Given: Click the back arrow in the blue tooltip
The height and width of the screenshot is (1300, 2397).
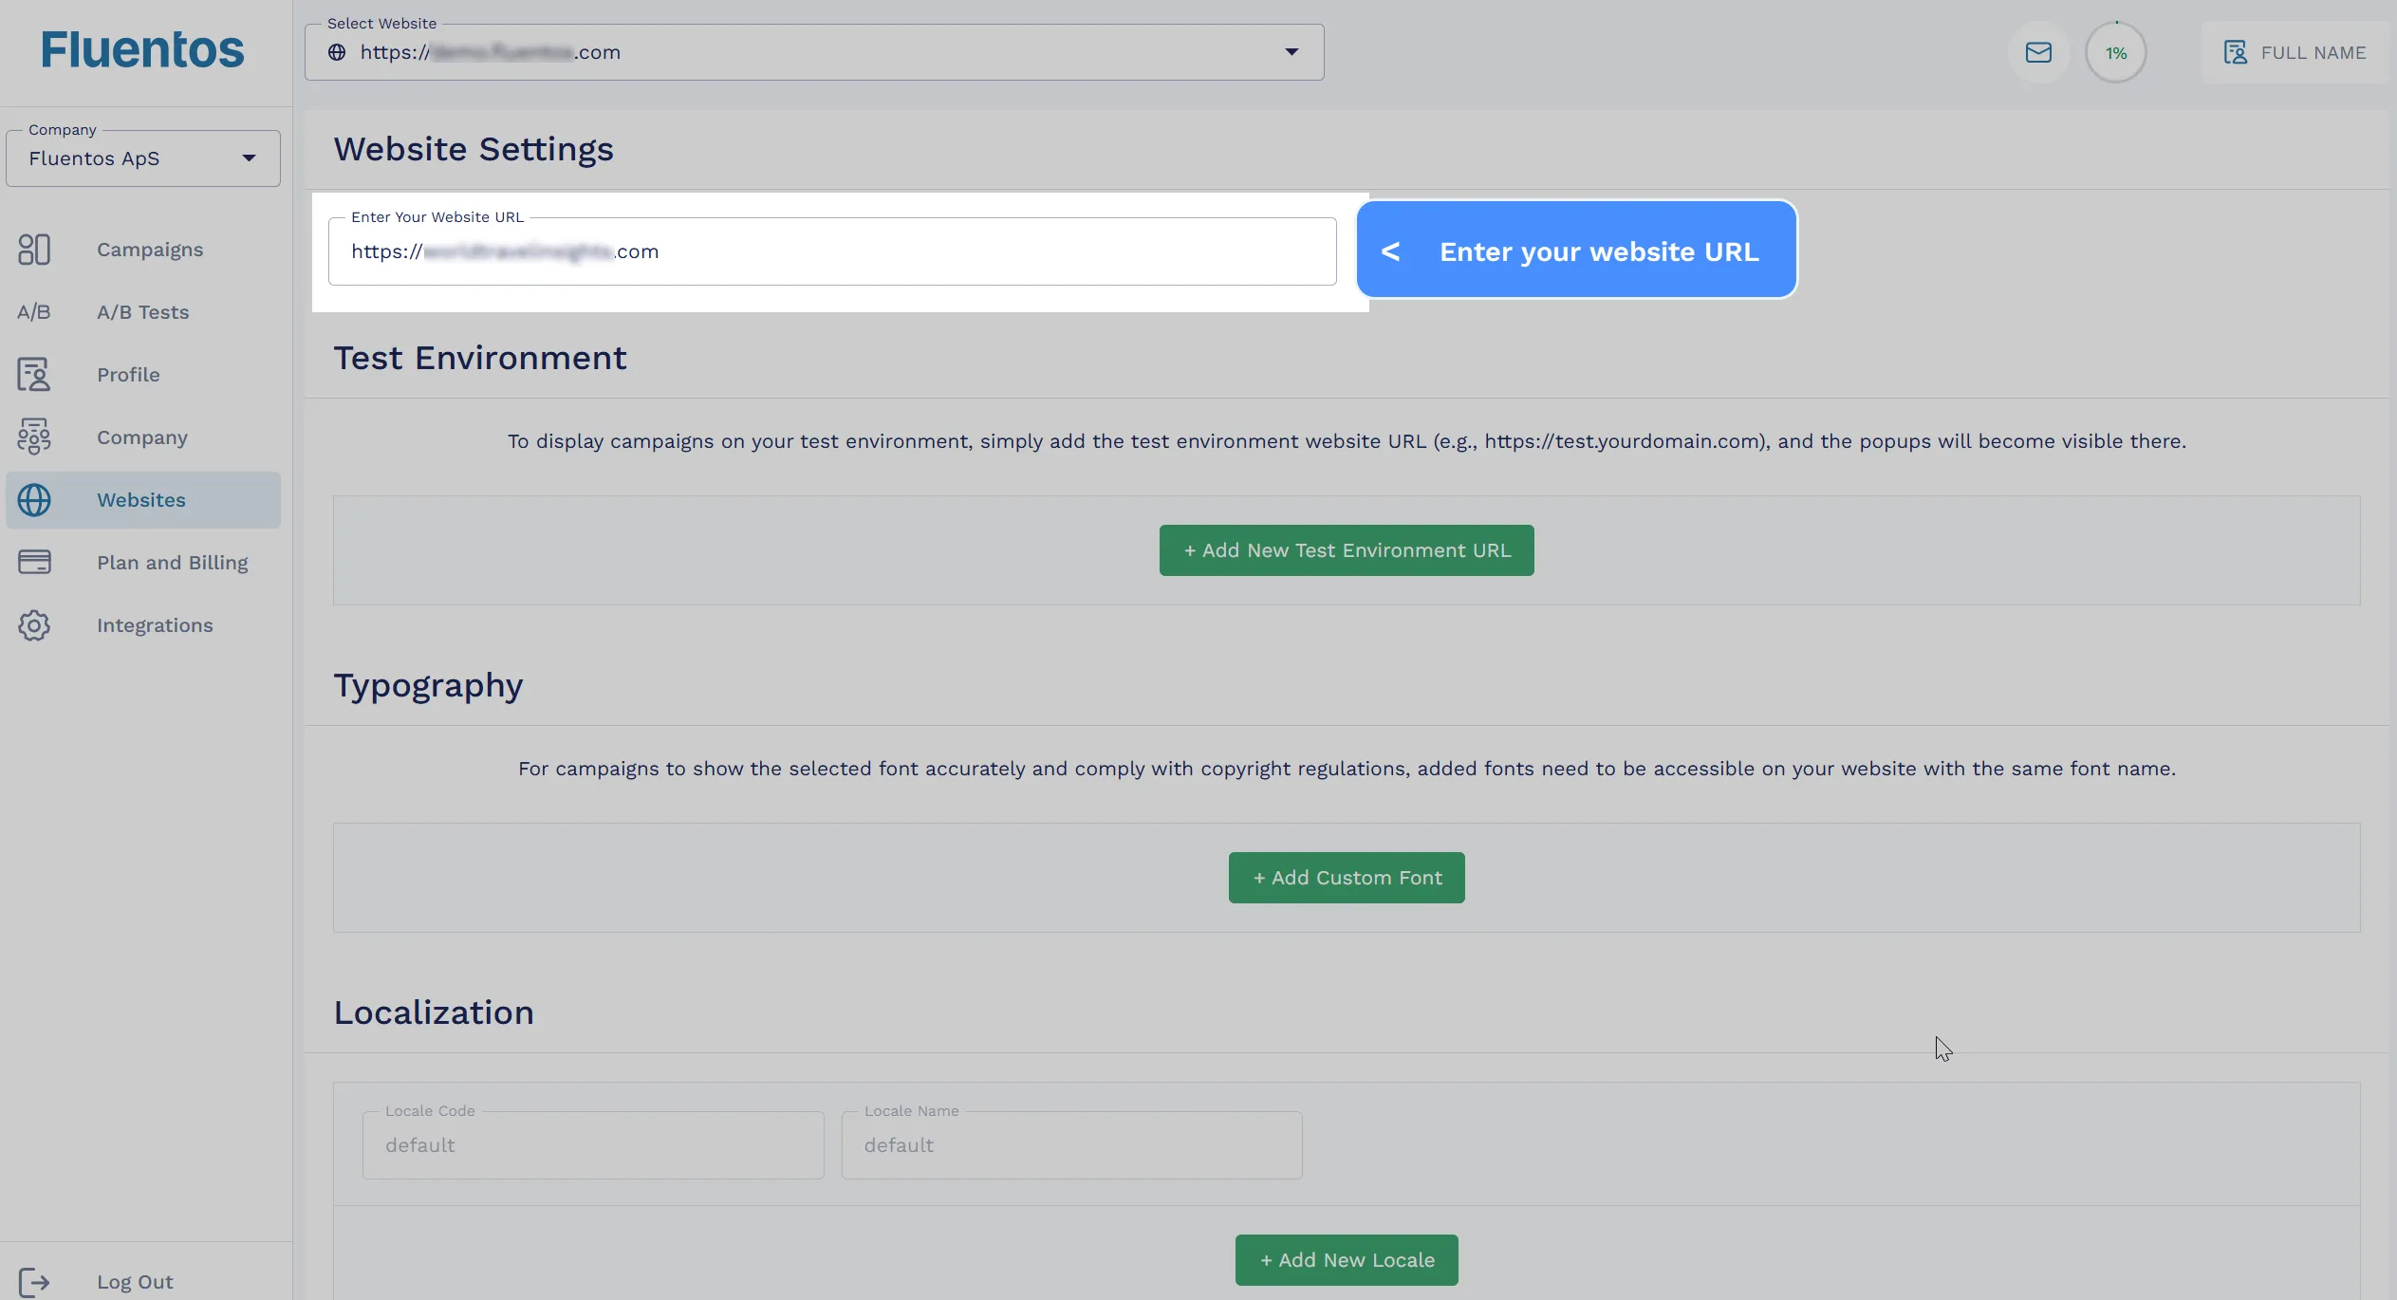Looking at the screenshot, I should point(1390,251).
